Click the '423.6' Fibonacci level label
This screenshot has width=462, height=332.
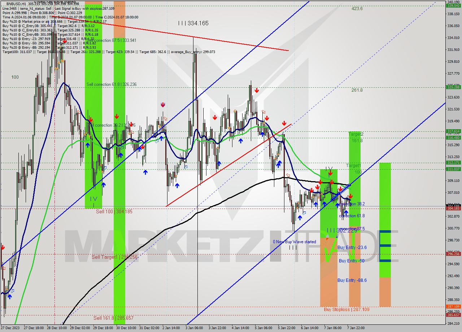[x=357, y=9]
